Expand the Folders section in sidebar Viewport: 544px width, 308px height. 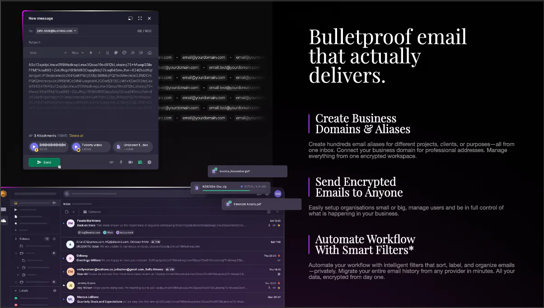(16, 239)
